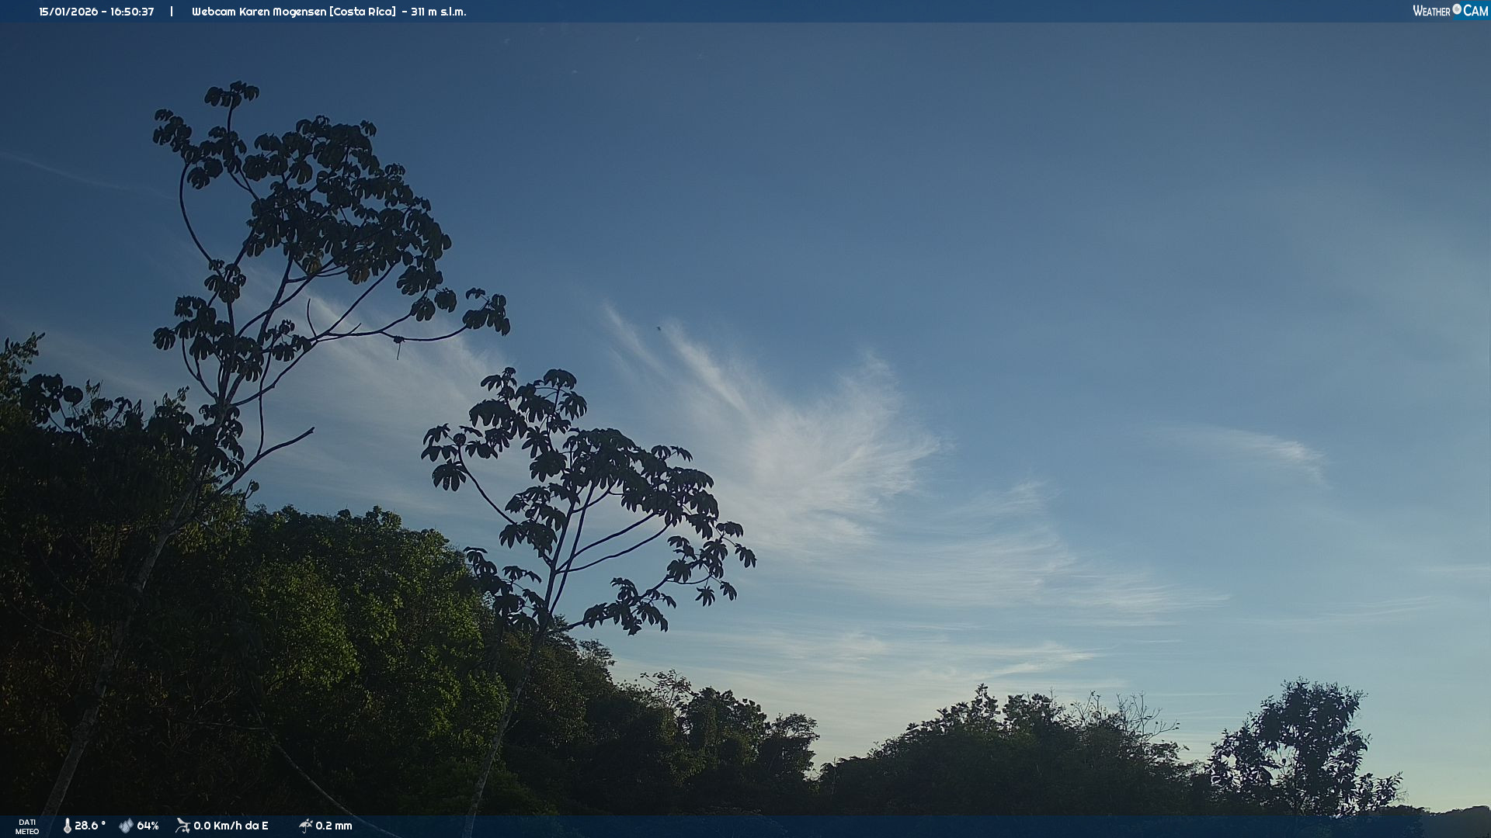
Task: Click the wind anemometer icon
Action: (182, 826)
